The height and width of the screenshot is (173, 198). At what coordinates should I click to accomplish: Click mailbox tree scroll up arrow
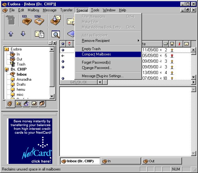(x=52, y=49)
